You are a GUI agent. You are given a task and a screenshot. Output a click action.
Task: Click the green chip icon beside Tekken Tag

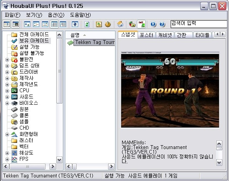70,43
